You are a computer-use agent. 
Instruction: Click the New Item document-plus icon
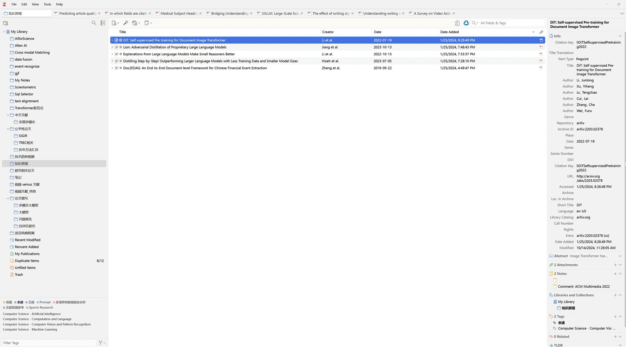point(115,23)
